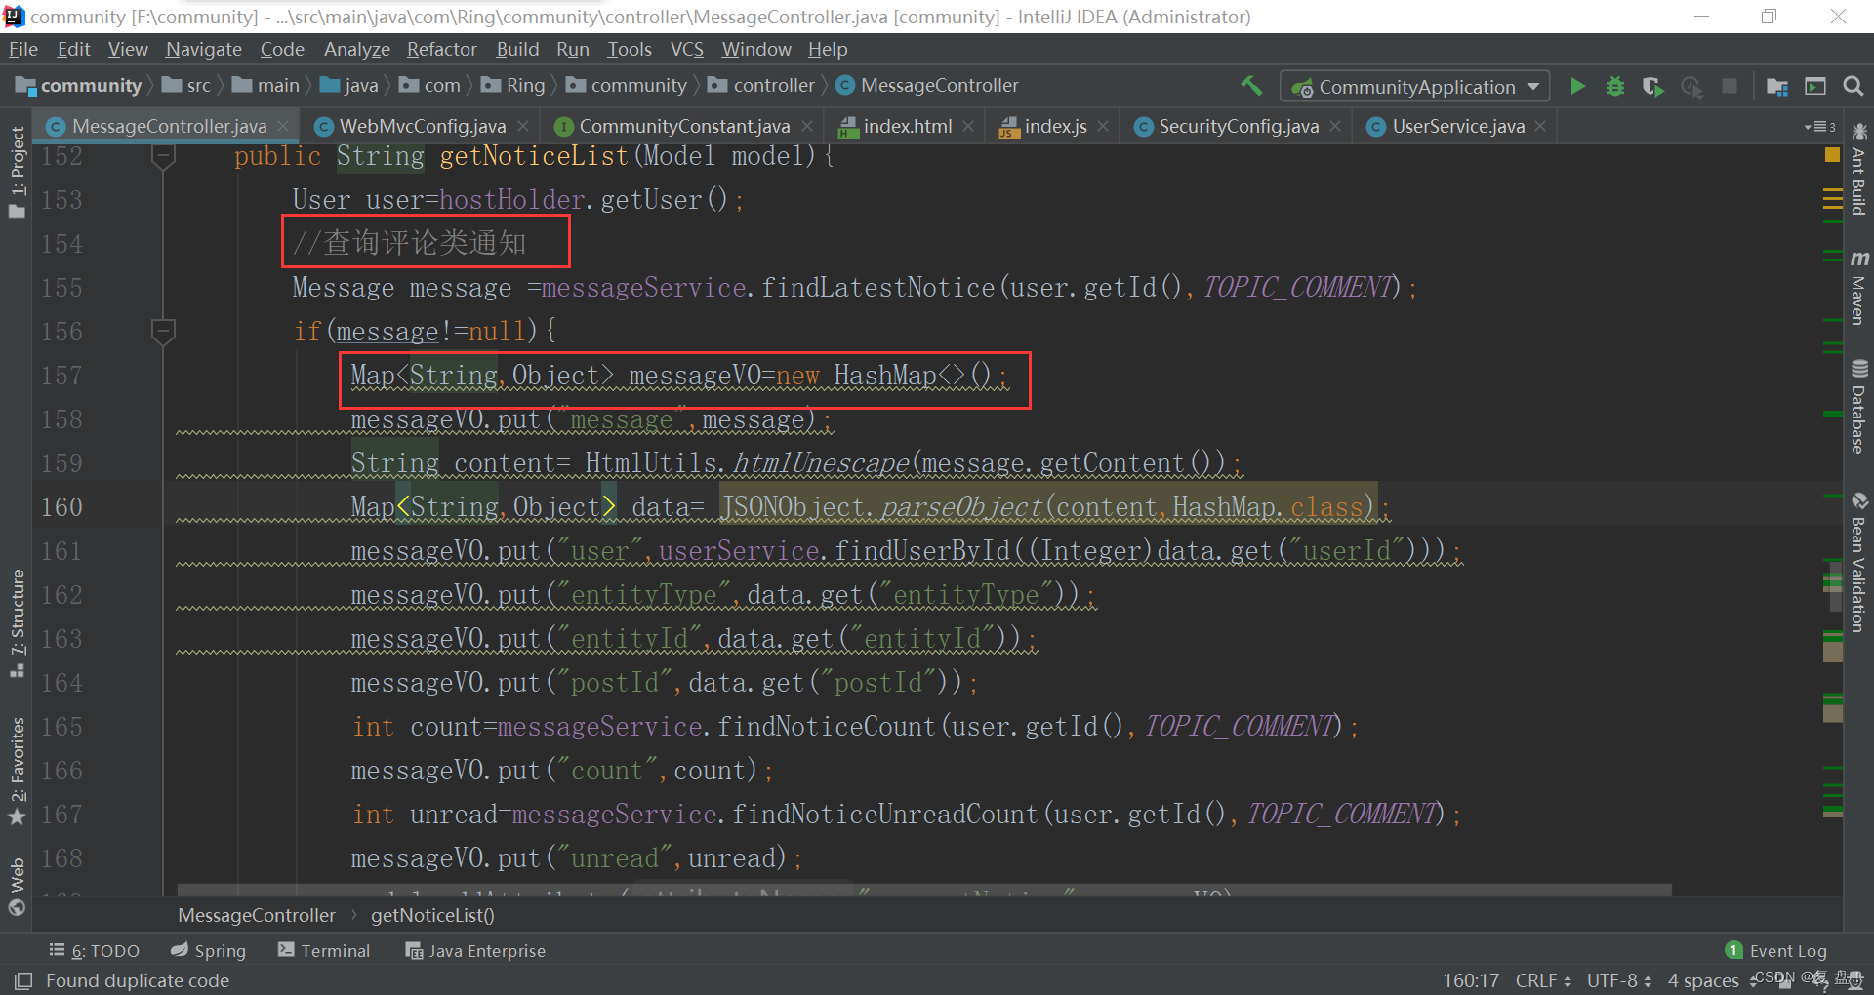Run with Coverage icon
Viewport: 1874px width, 995px height.
point(1652,87)
